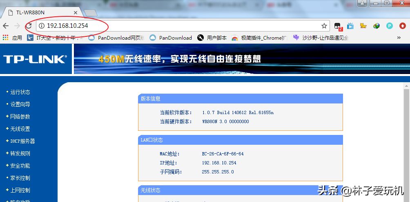Show hidden bookmarks with the » chevron
This screenshot has height=202, width=410.
click(x=399, y=38)
